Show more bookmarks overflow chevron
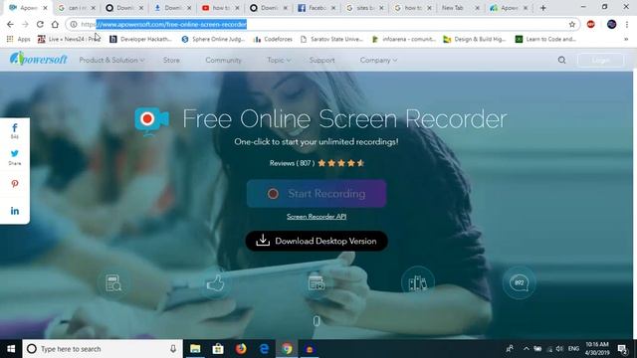The image size is (637, 358). (626, 40)
